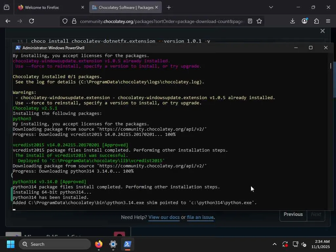
Task: Switch to Chocolatey Software Packages tab
Action: [x=125, y=8]
